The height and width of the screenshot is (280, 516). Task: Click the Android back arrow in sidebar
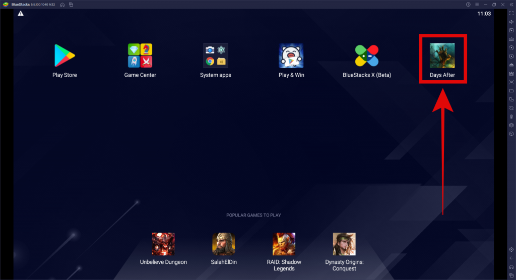click(x=511, y=258)
